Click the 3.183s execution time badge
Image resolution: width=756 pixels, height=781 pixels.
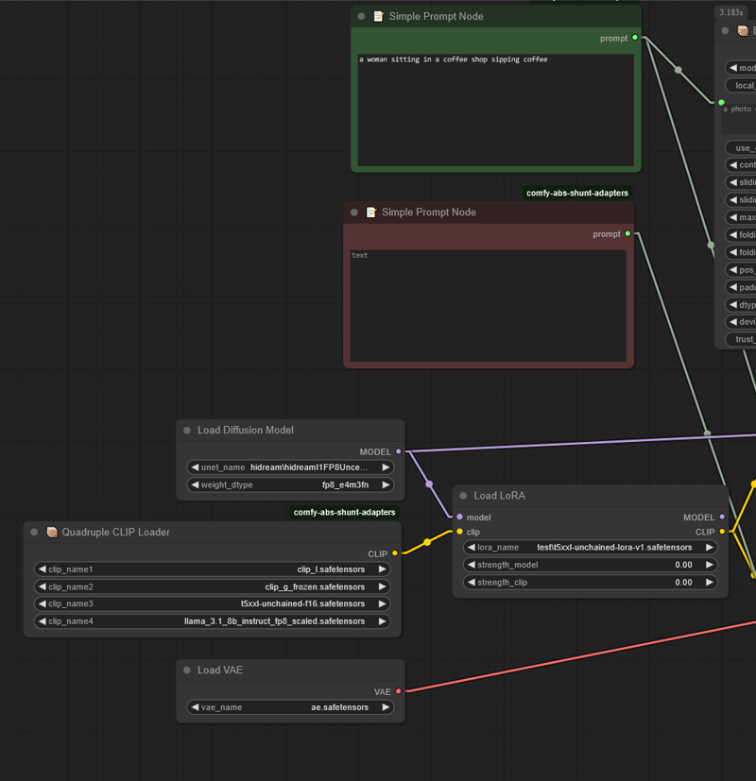point(731,12)
